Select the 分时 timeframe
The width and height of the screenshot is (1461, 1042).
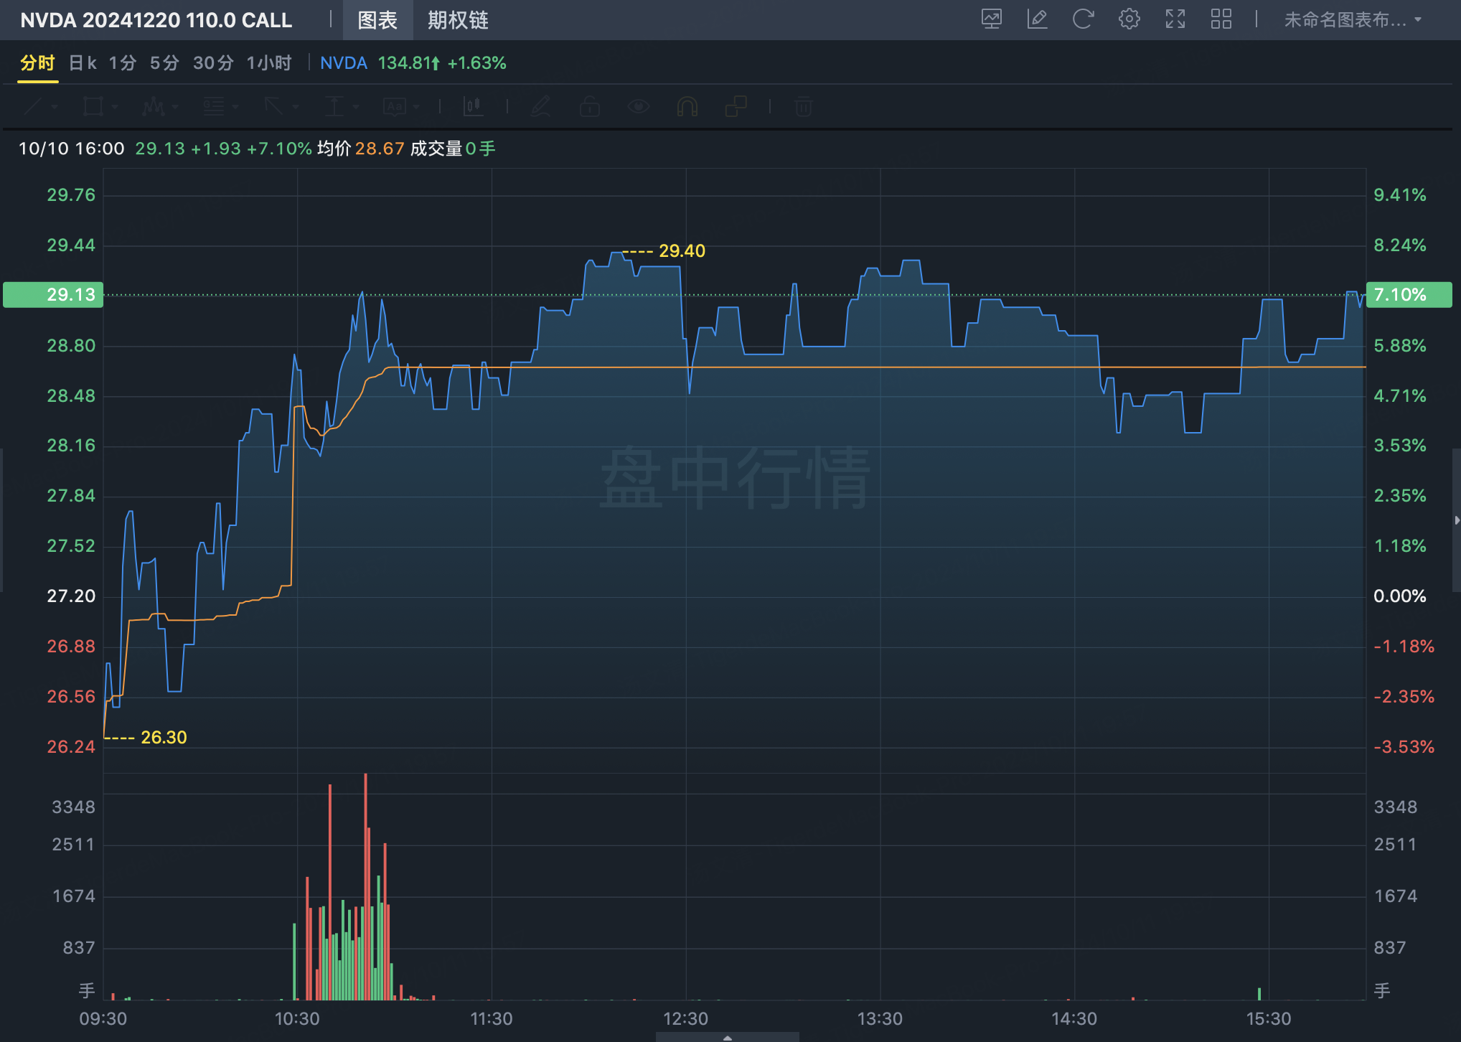click(37, 63)
